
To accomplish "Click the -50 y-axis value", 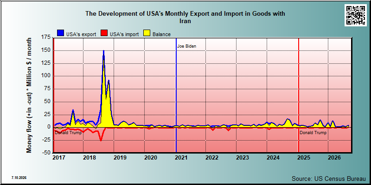I will click(x=47, y=153).
